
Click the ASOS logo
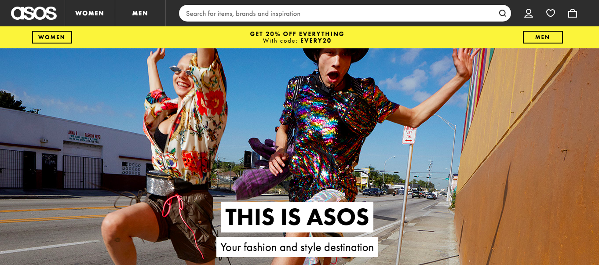click(x=34, y=13)
